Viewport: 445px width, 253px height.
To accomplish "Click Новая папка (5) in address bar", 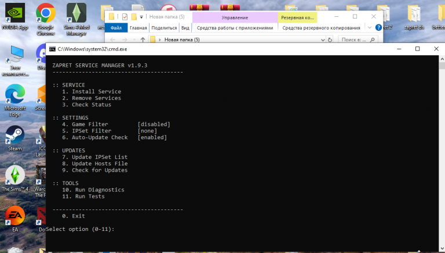I will click(x=182, y=40).
